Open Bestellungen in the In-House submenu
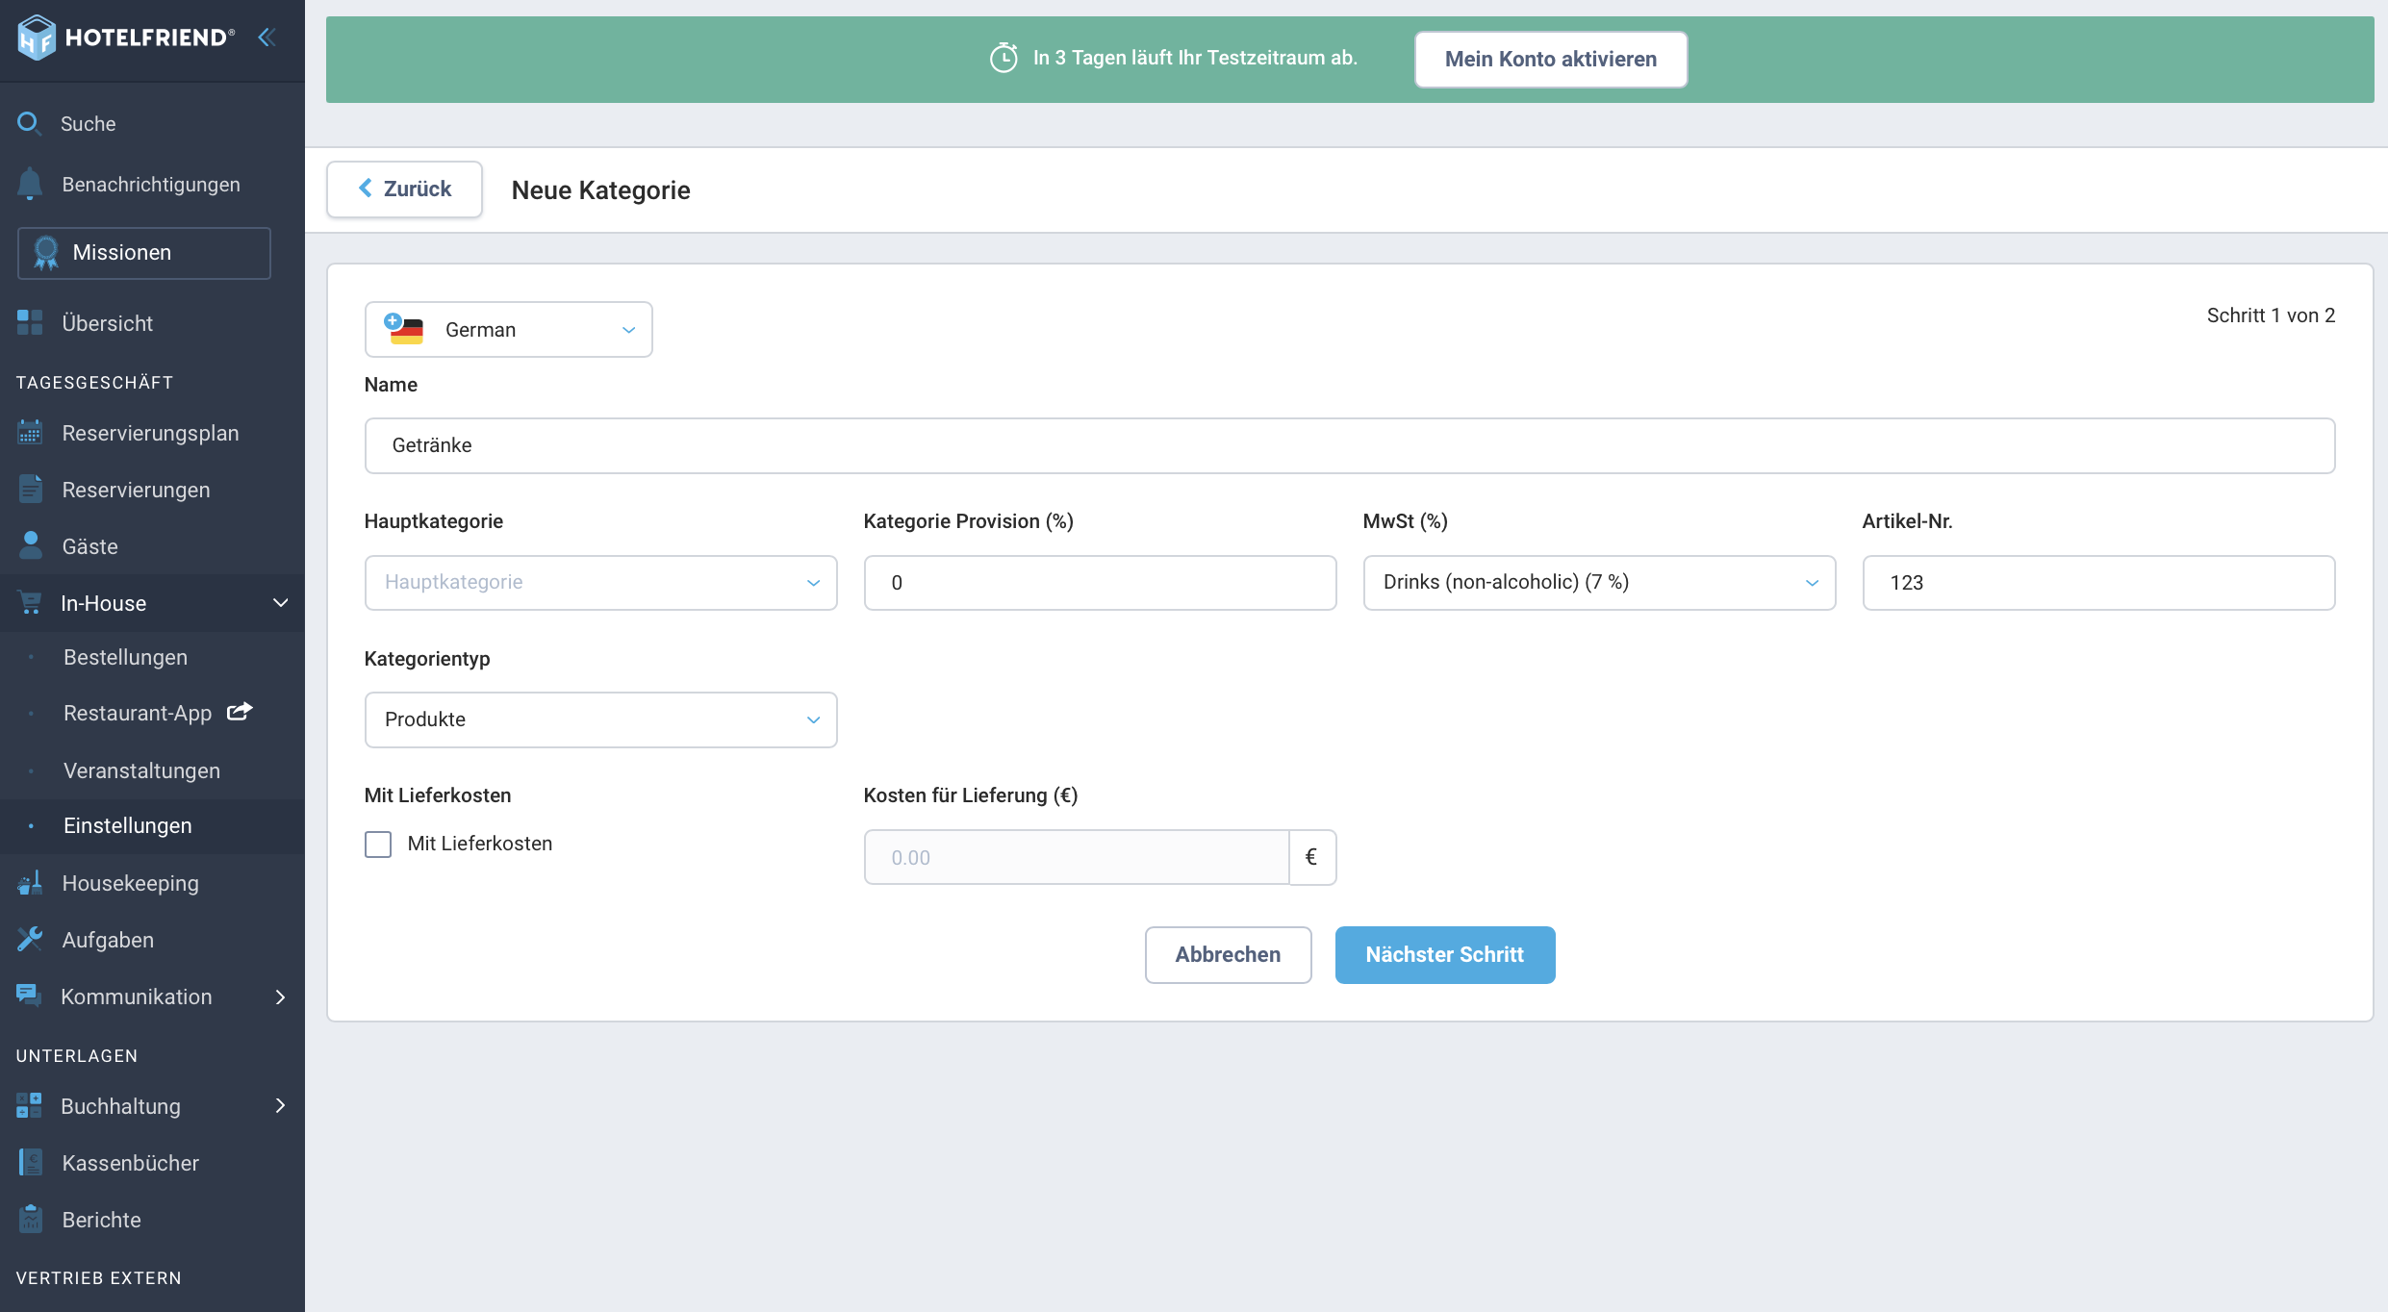Screen dimensions: 2388x1312 pos(125,657)
